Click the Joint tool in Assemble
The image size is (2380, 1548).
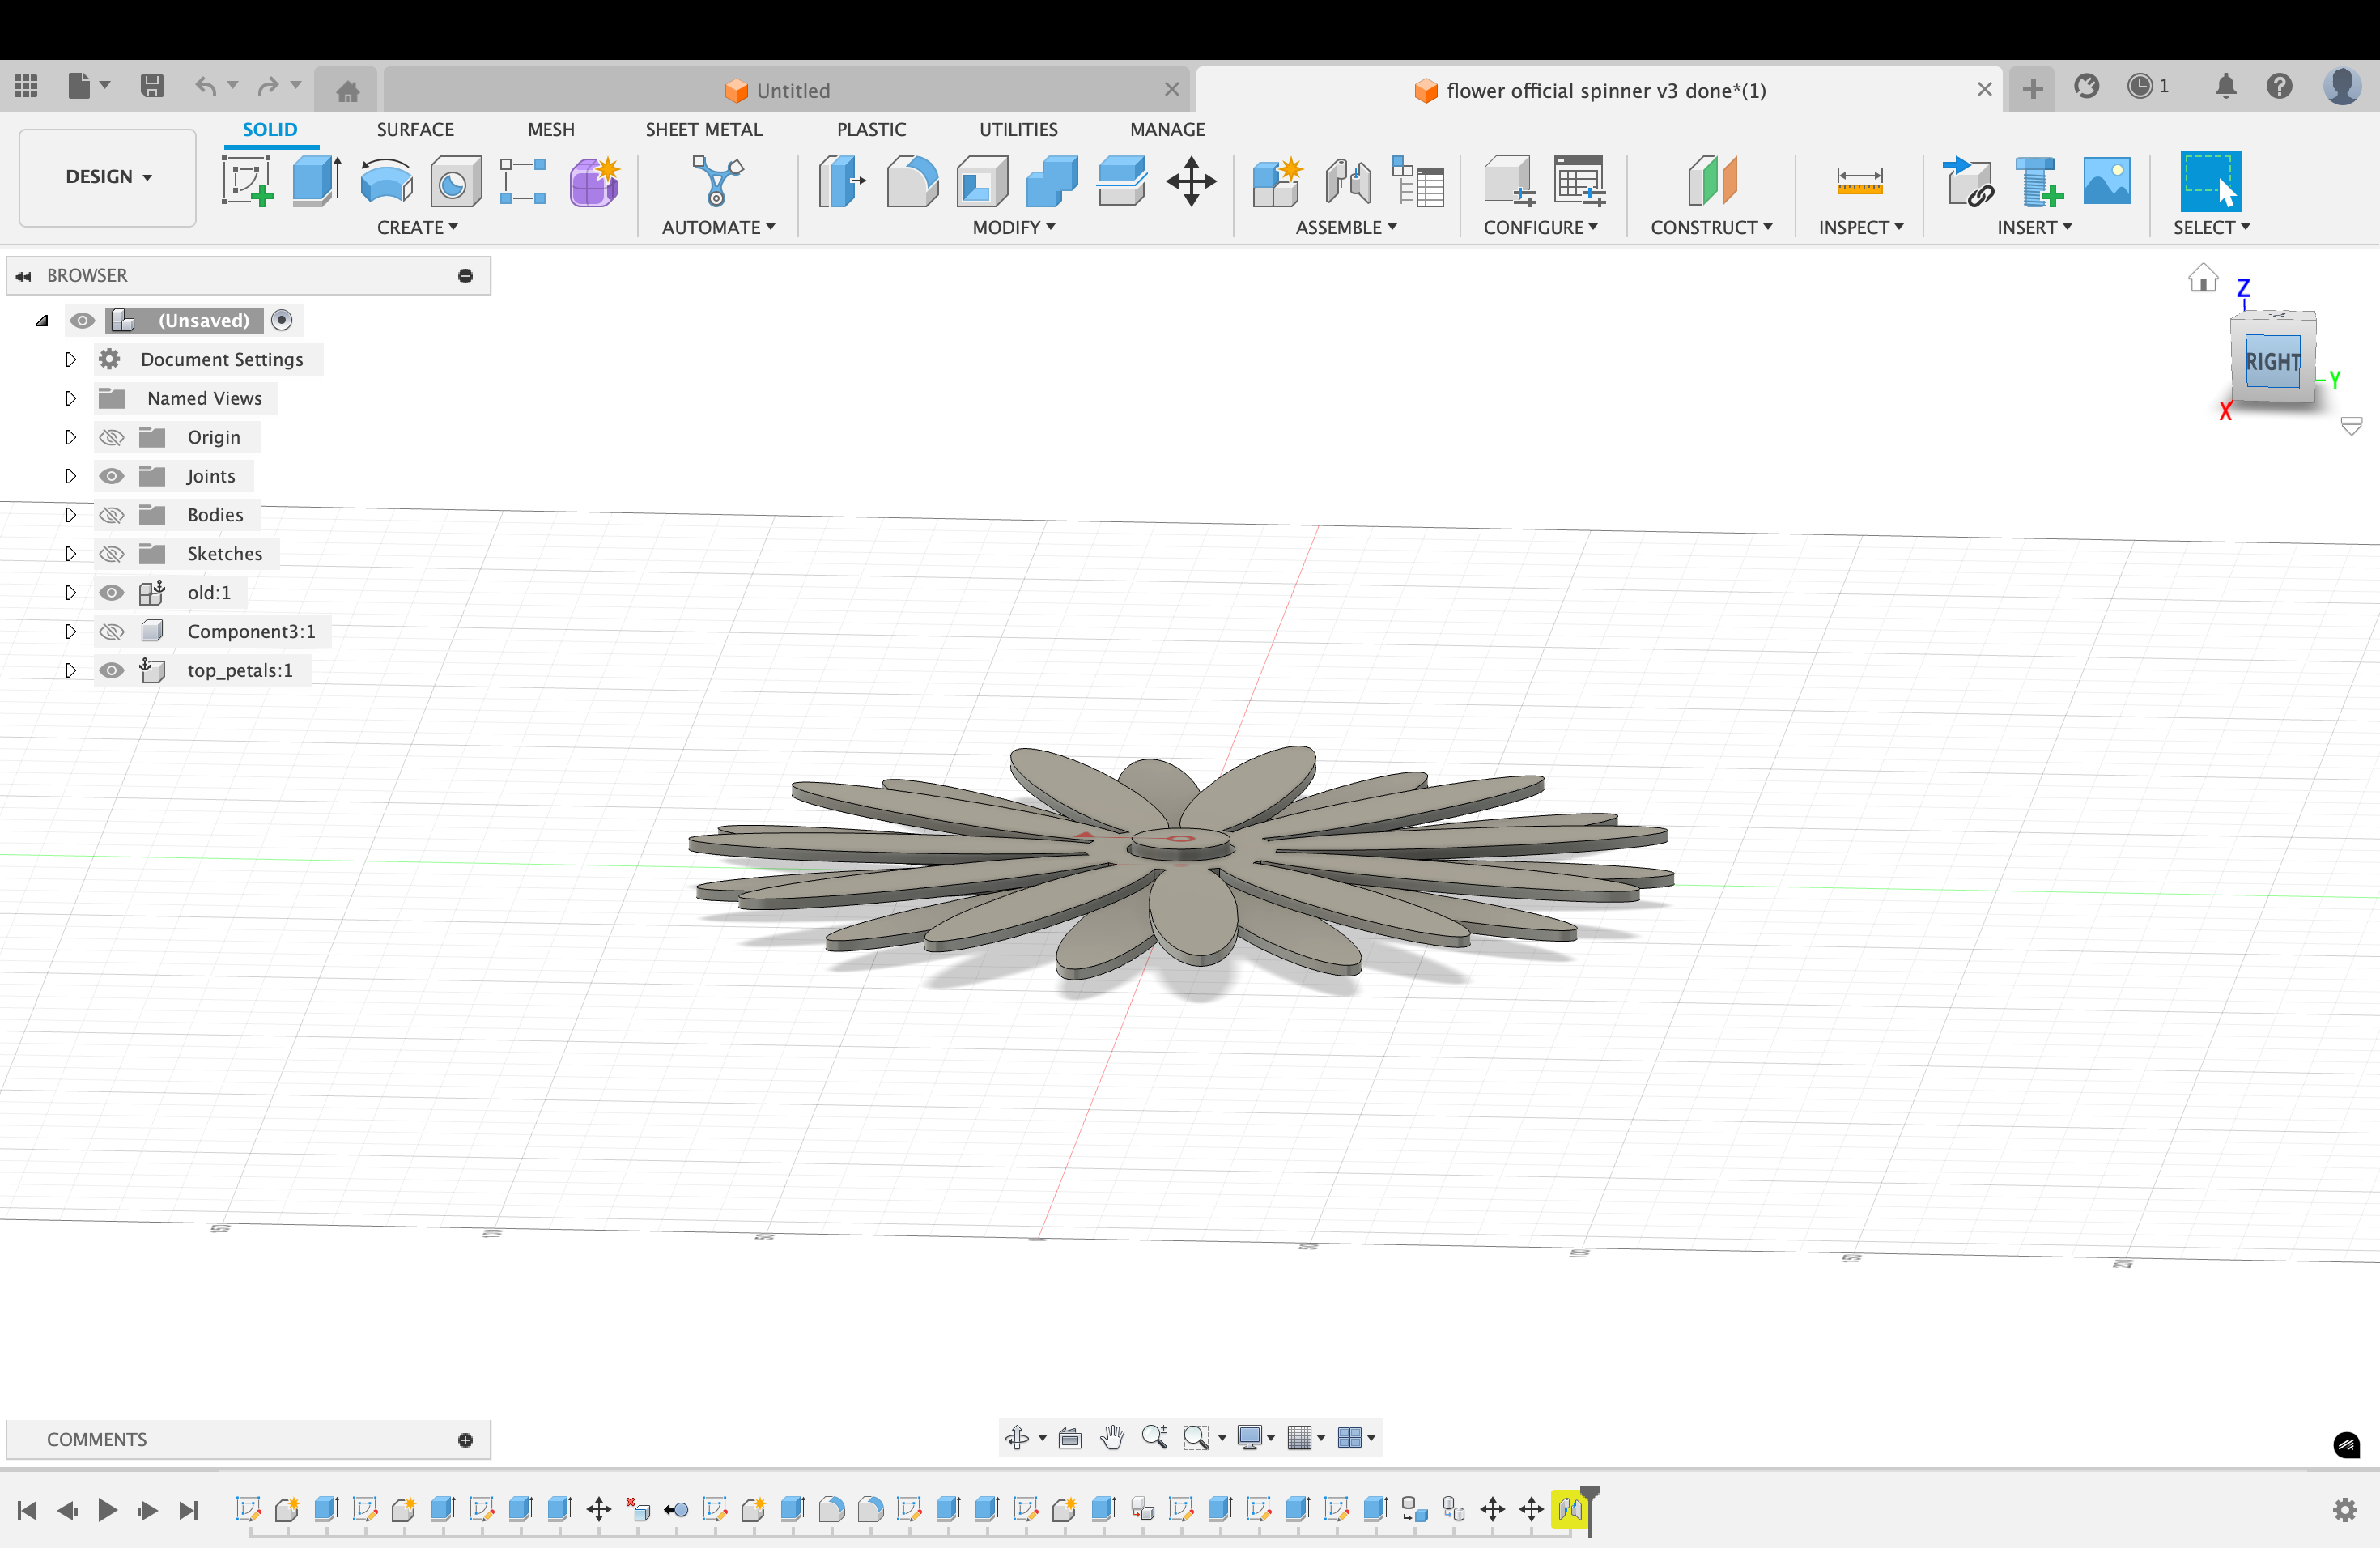pos(1347,181)
